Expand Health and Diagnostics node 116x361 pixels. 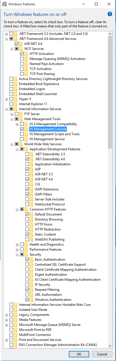[17, 244]
